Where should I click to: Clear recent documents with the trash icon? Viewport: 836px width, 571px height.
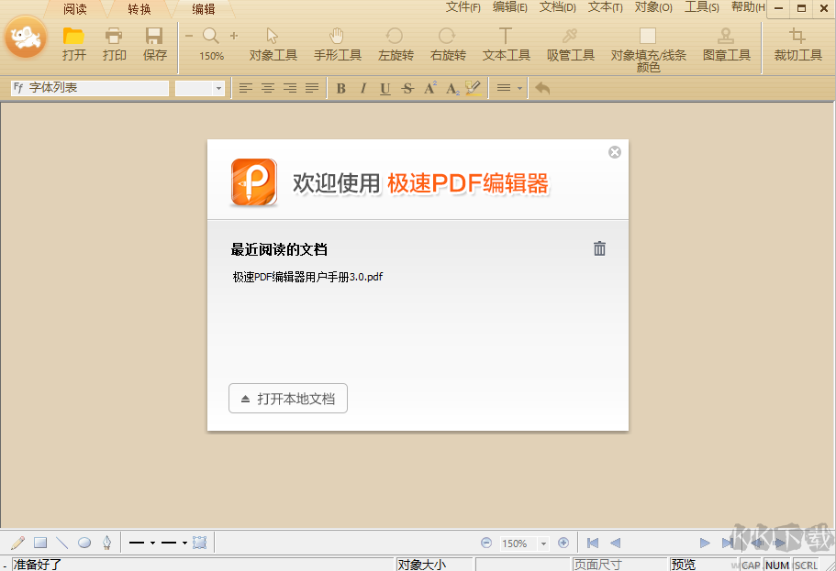[x=599, y=247]
